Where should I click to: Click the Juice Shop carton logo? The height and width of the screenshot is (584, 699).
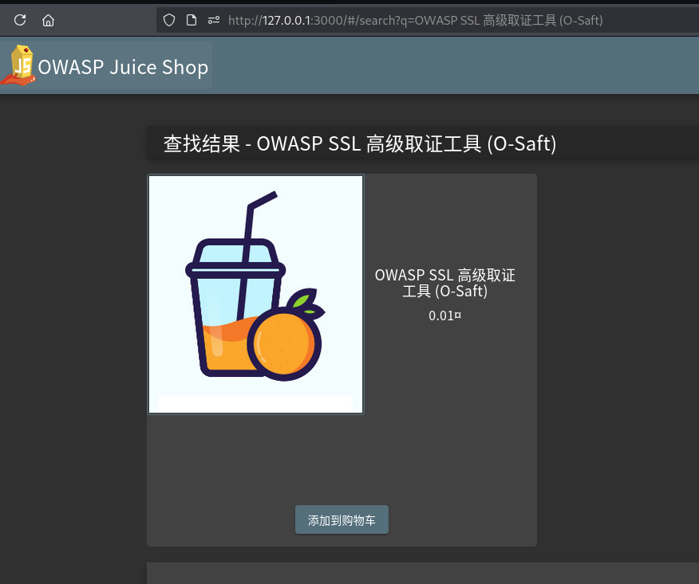tap(18, 65)
